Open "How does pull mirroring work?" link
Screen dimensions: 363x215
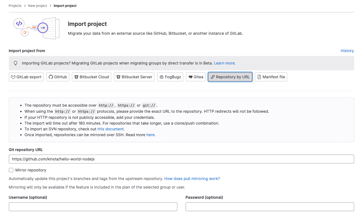[192, 179]
